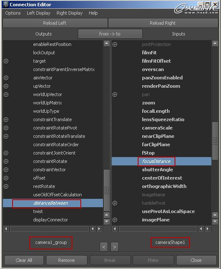Click the Reload Left button
221x269 pixels.
tap(55, 23)
